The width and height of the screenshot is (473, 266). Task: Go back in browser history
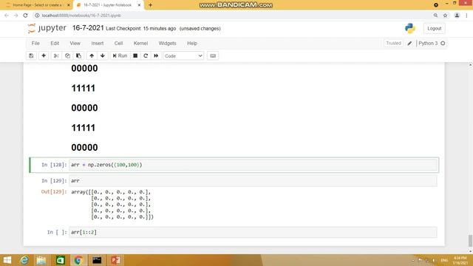click(x=7, y=16)
